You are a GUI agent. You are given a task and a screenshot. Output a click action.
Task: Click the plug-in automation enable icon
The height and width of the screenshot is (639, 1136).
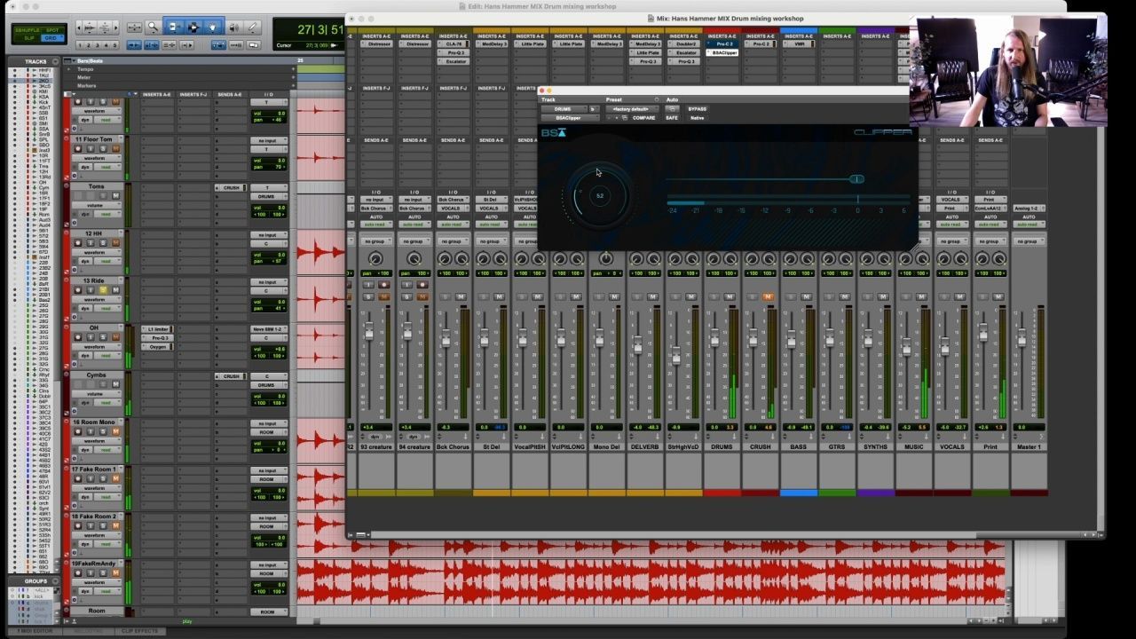coord(672,108)
